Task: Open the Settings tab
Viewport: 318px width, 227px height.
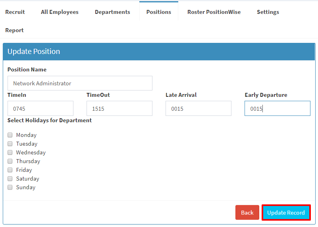Action: tap(268, 12)
